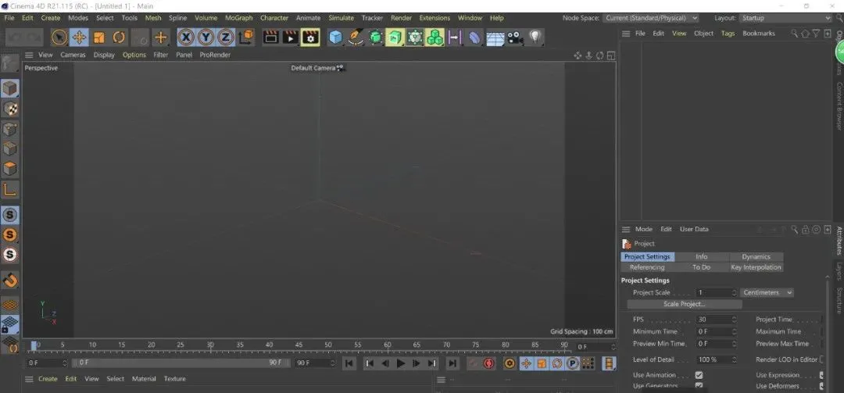
Task: Click the Scale Project button
Action: 684,304
